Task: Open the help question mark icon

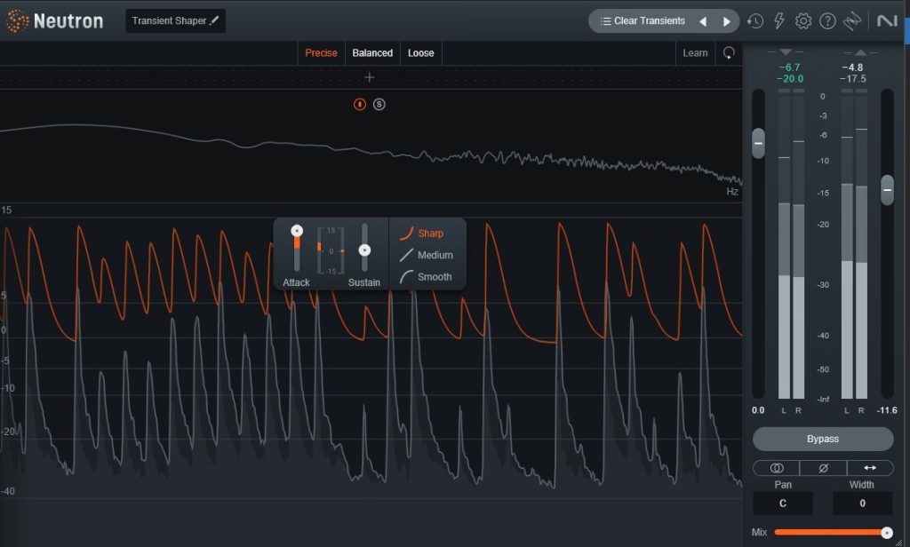Action: coord(827,21)
